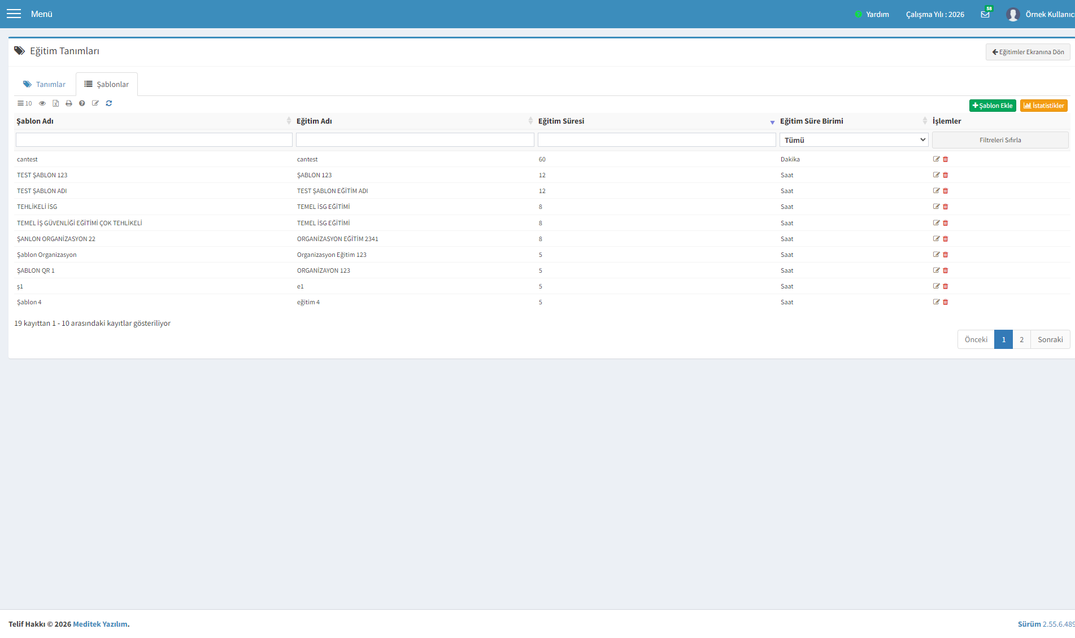This screenshot has height=638, width=1075.
Task: Open the mail notifications envelope icon
Action: [x=985, y=14]
